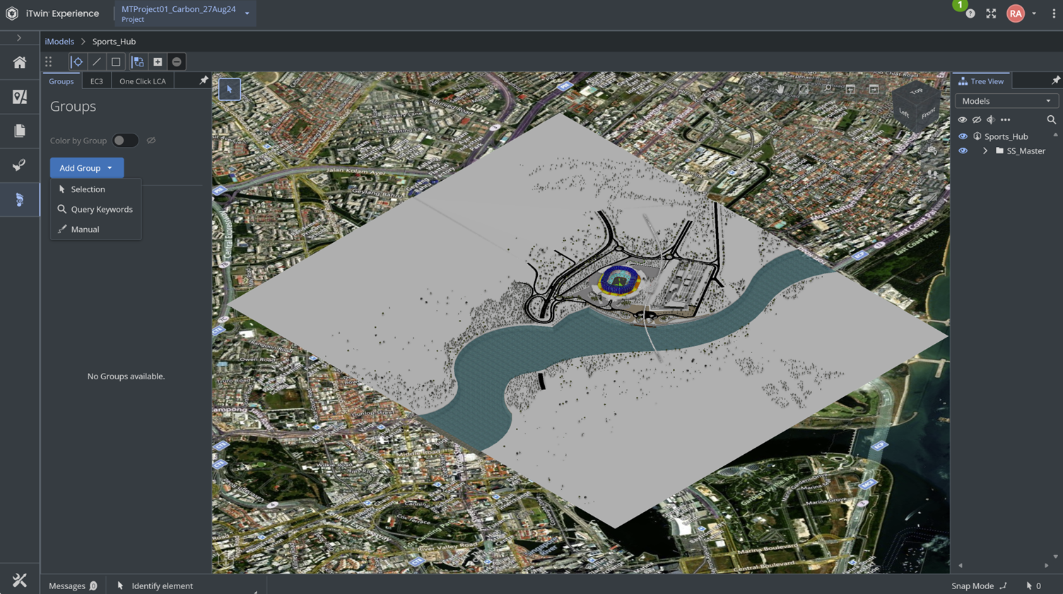The height and width of the screenshot is (594, 1063).
Task: Expand the SS_Master tree node
Action: [x=985, y=151]
